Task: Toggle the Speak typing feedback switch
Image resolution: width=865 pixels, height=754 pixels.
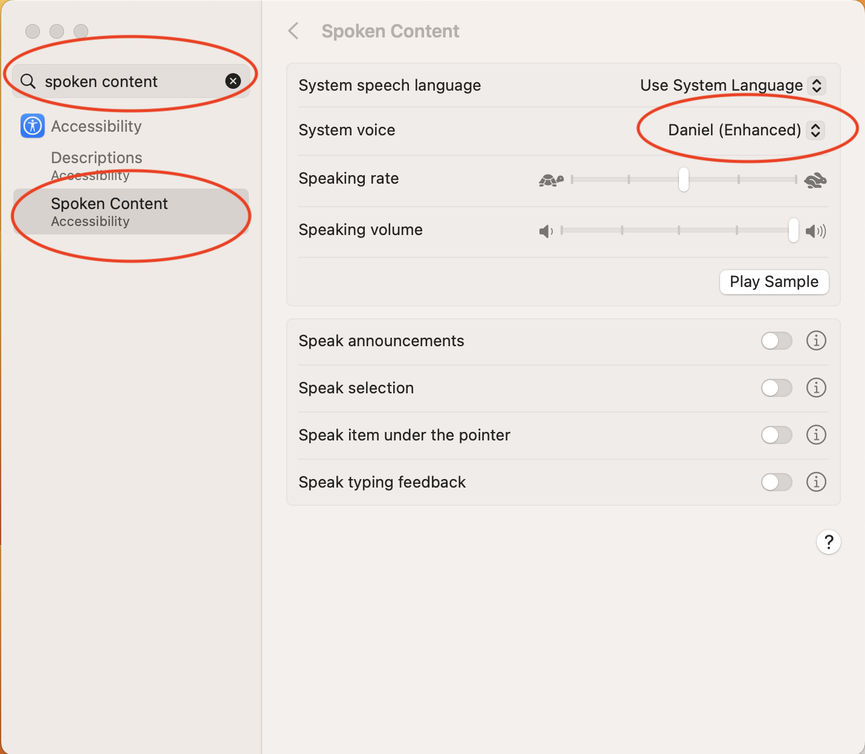Action: (x=777, y=482)
